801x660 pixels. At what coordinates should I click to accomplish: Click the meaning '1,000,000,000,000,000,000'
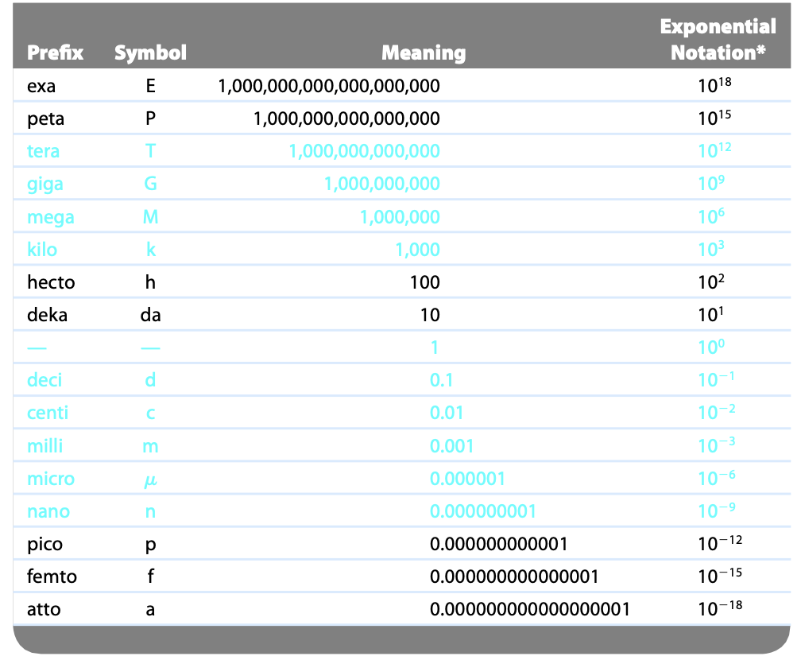[329, 87]
